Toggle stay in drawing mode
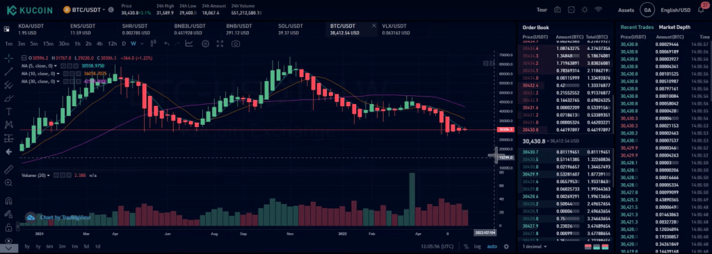The height and width of the screenshot is (254, 712). [x=8, y=214]
